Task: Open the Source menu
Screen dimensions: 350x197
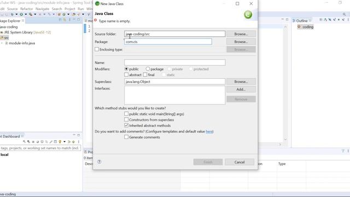Action: (12, 9)
